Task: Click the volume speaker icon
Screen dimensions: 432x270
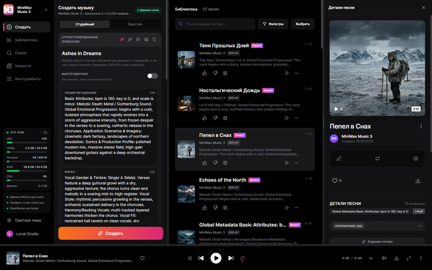Action: pyautogui.click(x=384, y=258)
